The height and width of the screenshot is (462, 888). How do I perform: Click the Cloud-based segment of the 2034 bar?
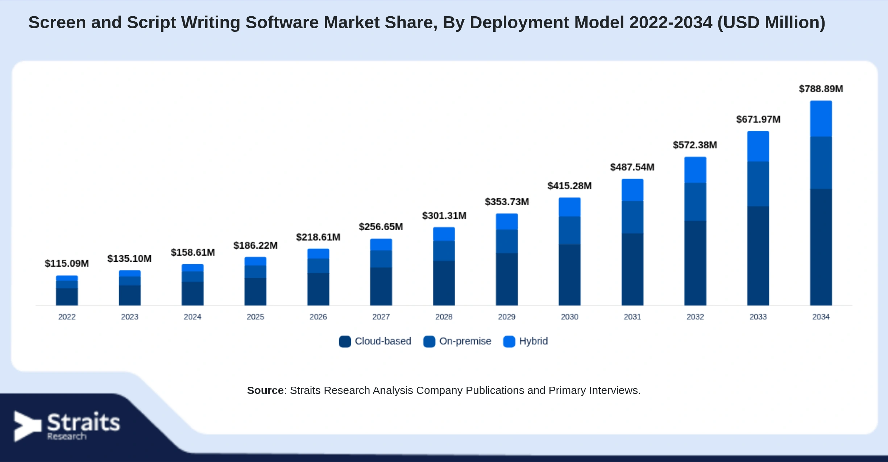click(x=821, y=247)
